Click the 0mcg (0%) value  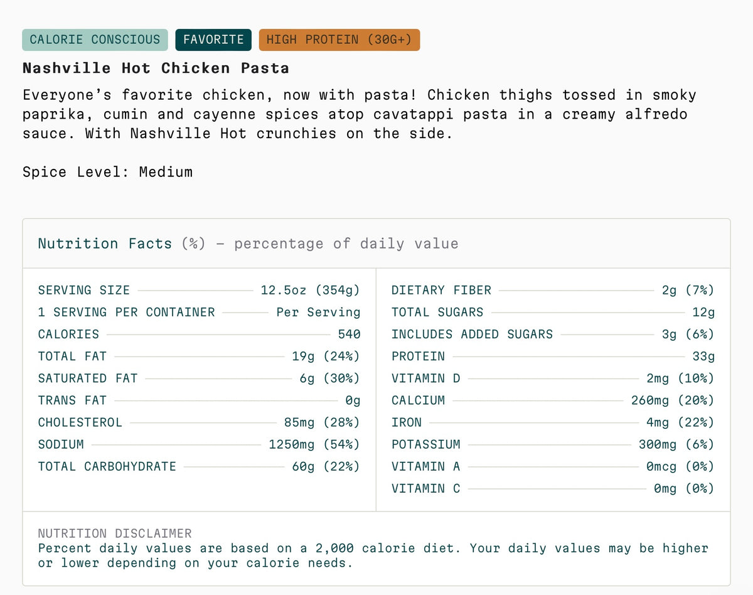coord(681,466)
